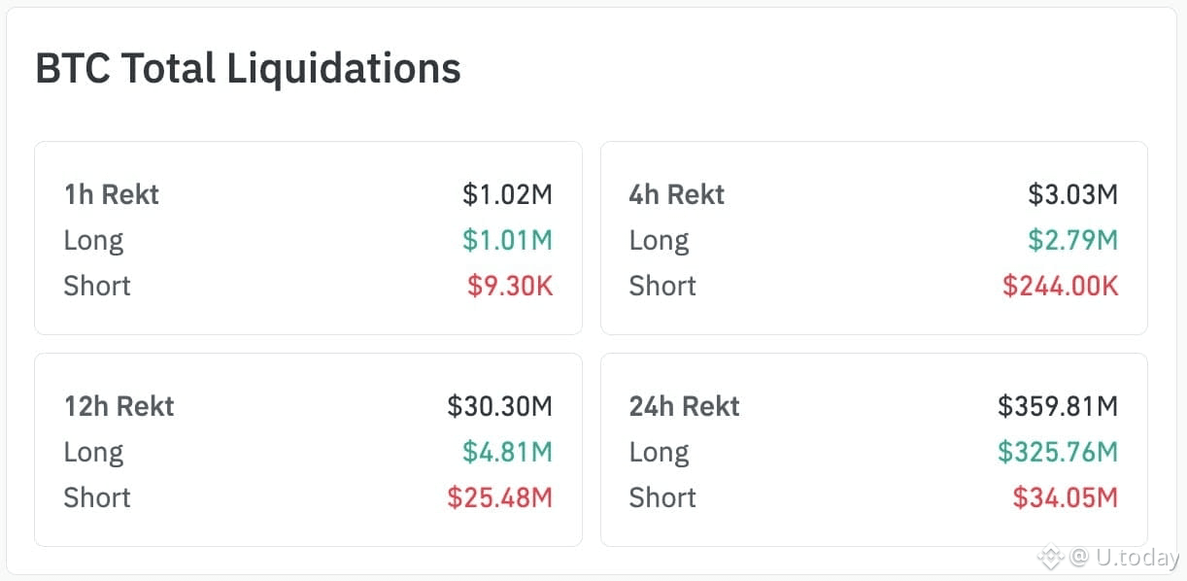Viewport: 1187px width, 581px height.
Task: Click the $1.02M 1h total value
Action: tap(507, 194)
